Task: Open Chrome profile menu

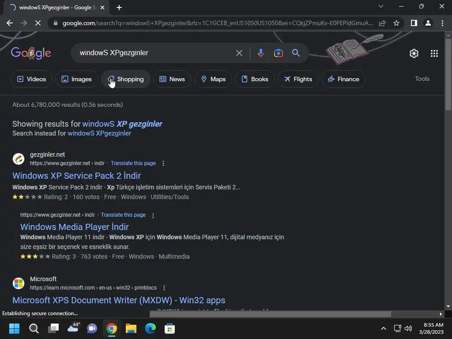Action: 428,23
